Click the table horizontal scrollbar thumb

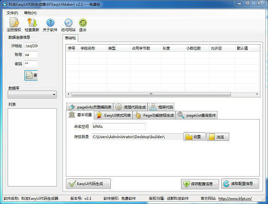[x=151, y=94]
